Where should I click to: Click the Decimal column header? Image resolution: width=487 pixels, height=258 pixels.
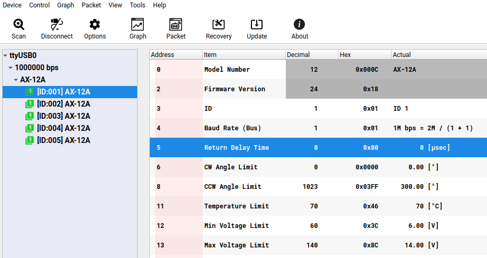(x=312, y=55)
